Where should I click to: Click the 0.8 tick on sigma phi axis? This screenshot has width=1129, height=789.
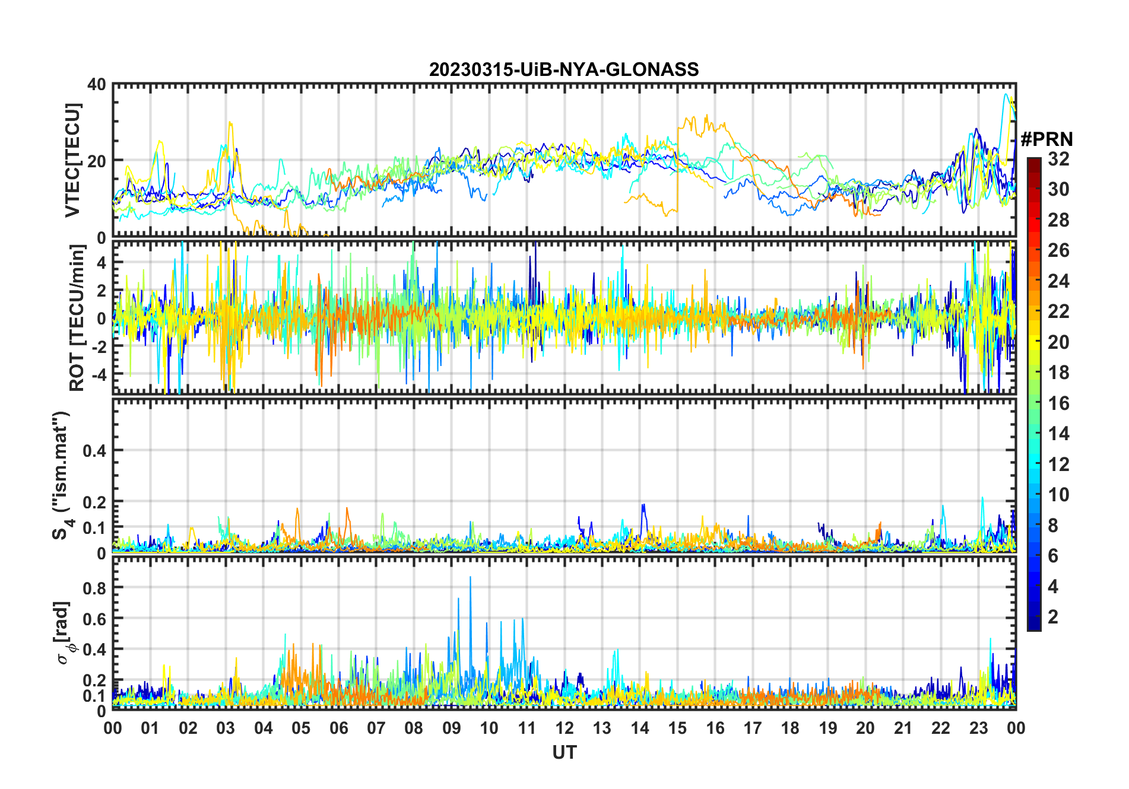94,588
